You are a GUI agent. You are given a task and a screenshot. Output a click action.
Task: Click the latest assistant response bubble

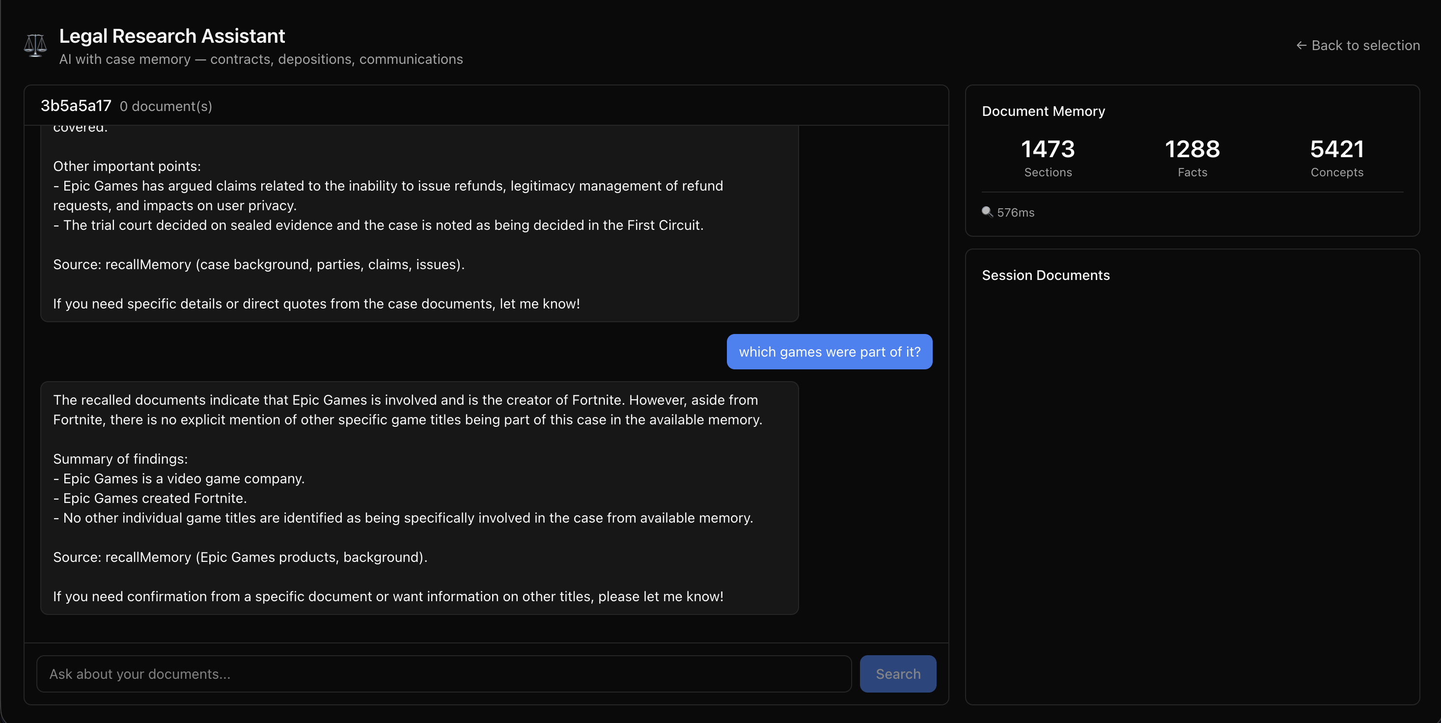419,498
